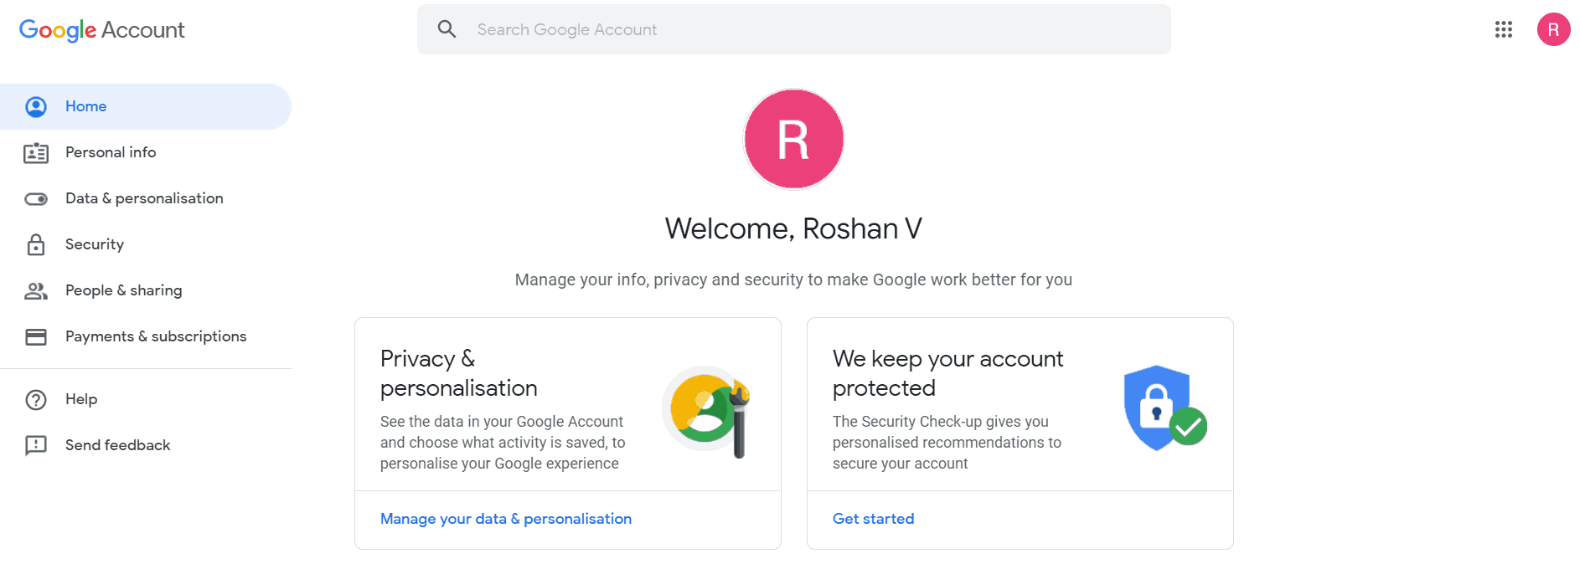Select the Home menu item
This screenshot has height=564, width=1580.
click(86, 106)
